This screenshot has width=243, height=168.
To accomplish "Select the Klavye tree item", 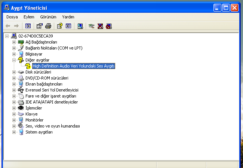I will pos(31,114).
